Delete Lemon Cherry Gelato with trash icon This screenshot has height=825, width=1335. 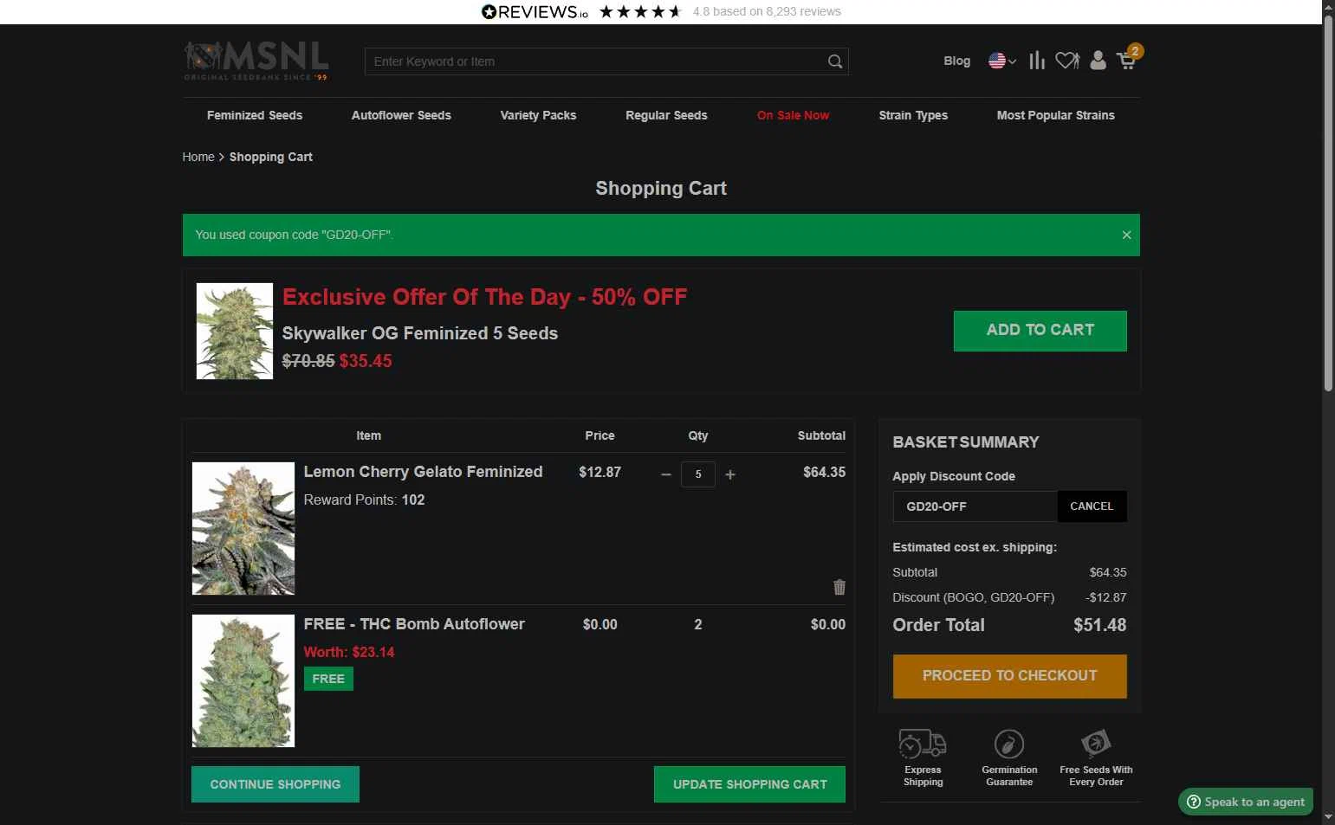pyautogui.click(x=839, y=587)
